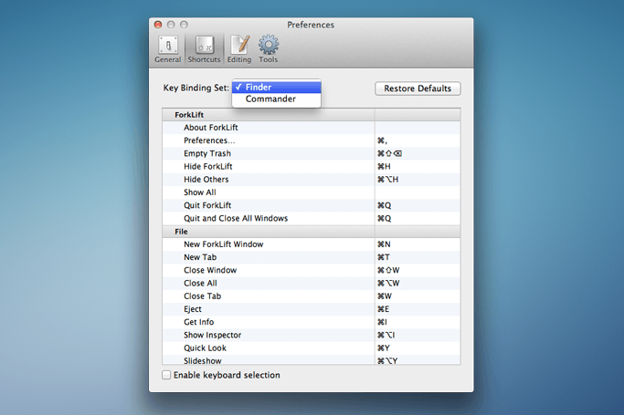
Task: Select the Eject row
Action: (312, 309)
